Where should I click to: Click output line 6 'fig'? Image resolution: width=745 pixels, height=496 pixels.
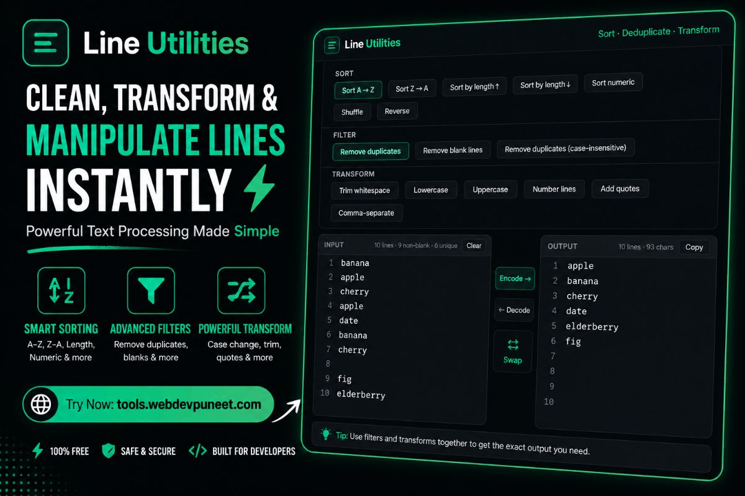(573, 342)
